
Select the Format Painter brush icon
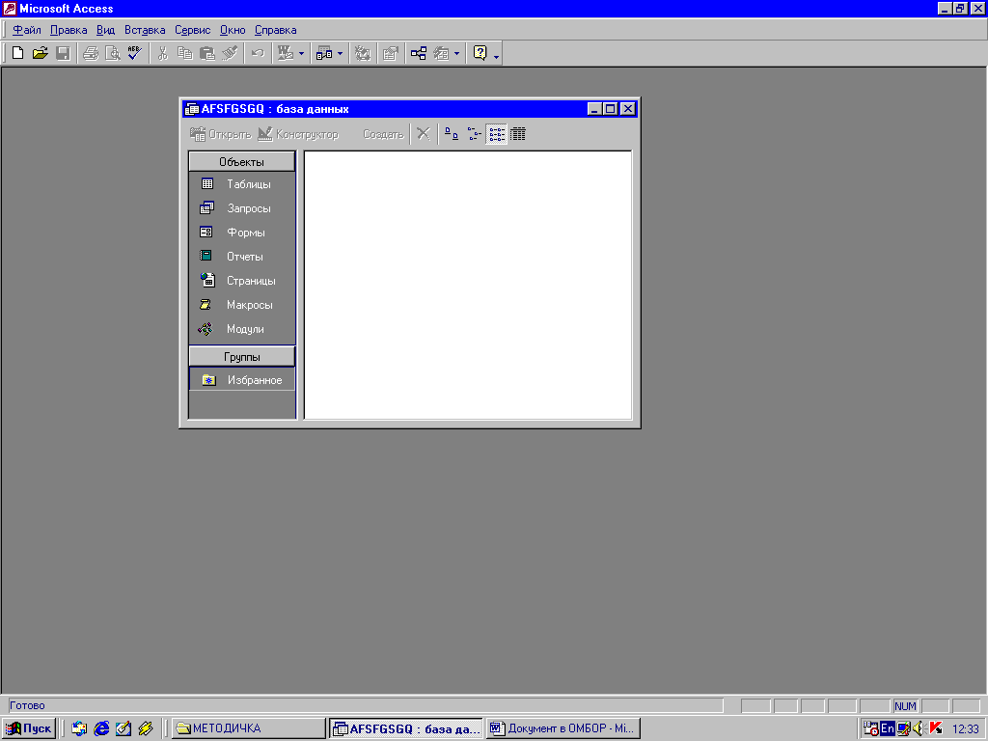pos(230,53)
